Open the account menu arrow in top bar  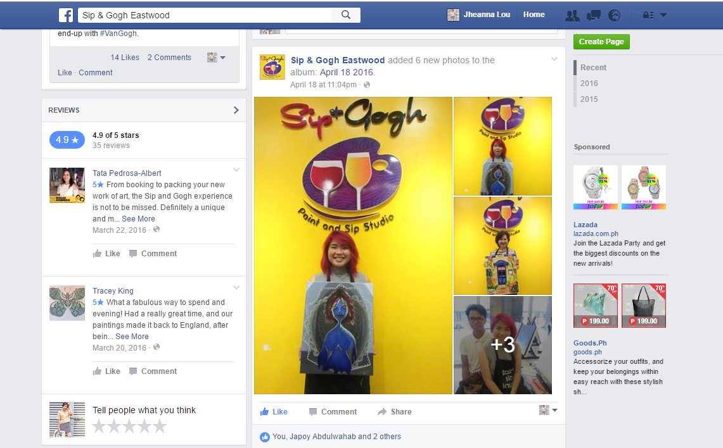[663, 15]
